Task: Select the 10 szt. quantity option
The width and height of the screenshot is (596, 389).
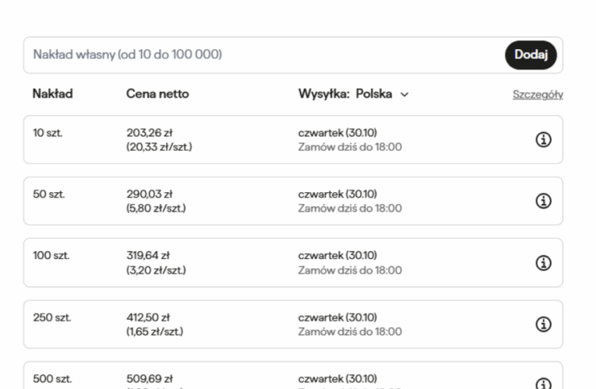Action: pos(48,132)
